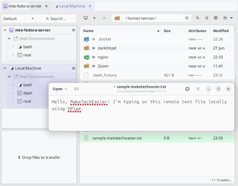The width and height of the screenshot is (238, 186).
Task: Open the Default category dropdown
Action: pos(19,19)
